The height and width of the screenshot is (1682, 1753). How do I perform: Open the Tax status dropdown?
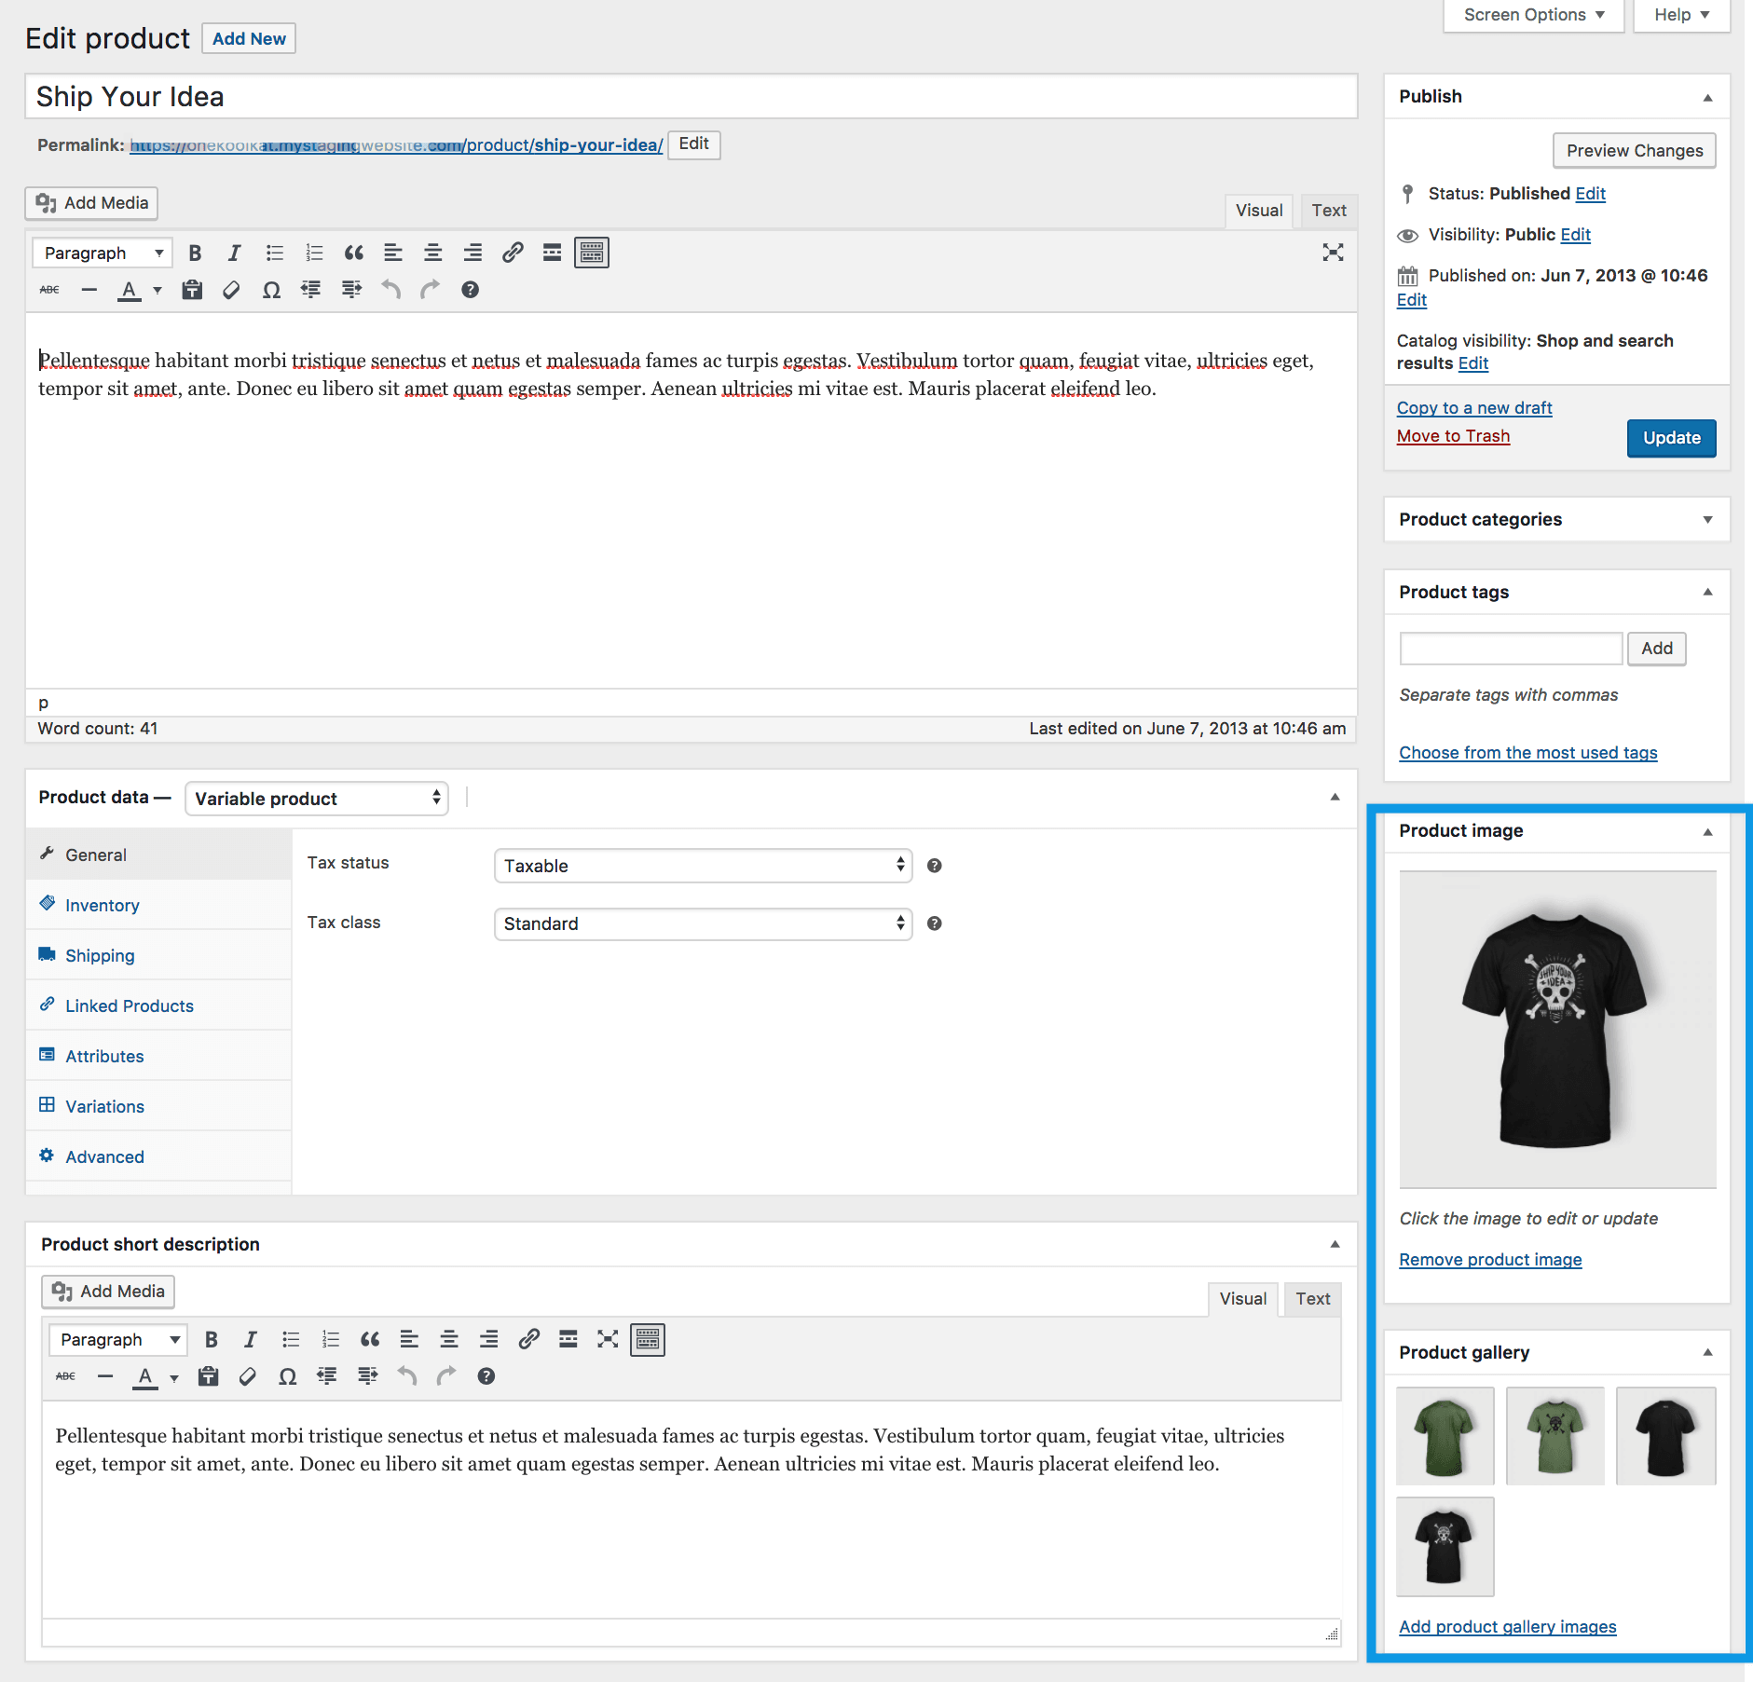click(x=702, y=866)
